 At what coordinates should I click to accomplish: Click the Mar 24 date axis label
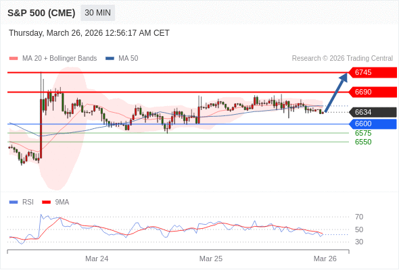coord(97,259)
